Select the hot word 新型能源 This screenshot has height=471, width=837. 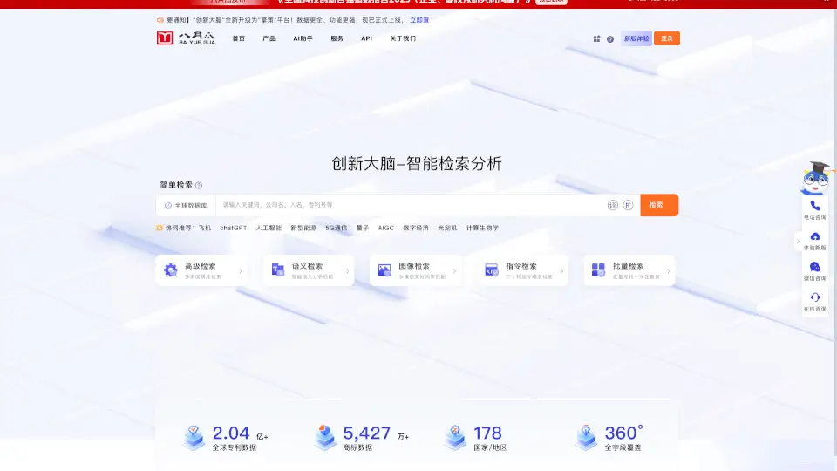pos(303,228)
